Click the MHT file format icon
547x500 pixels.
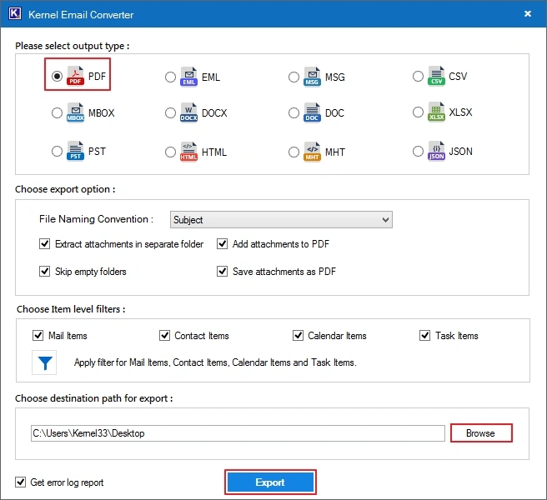point(312,152)
